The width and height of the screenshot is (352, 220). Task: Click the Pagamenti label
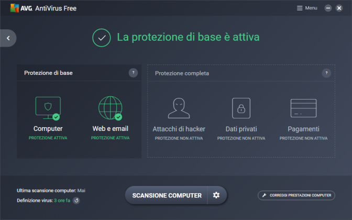click(x=303, y=129)
